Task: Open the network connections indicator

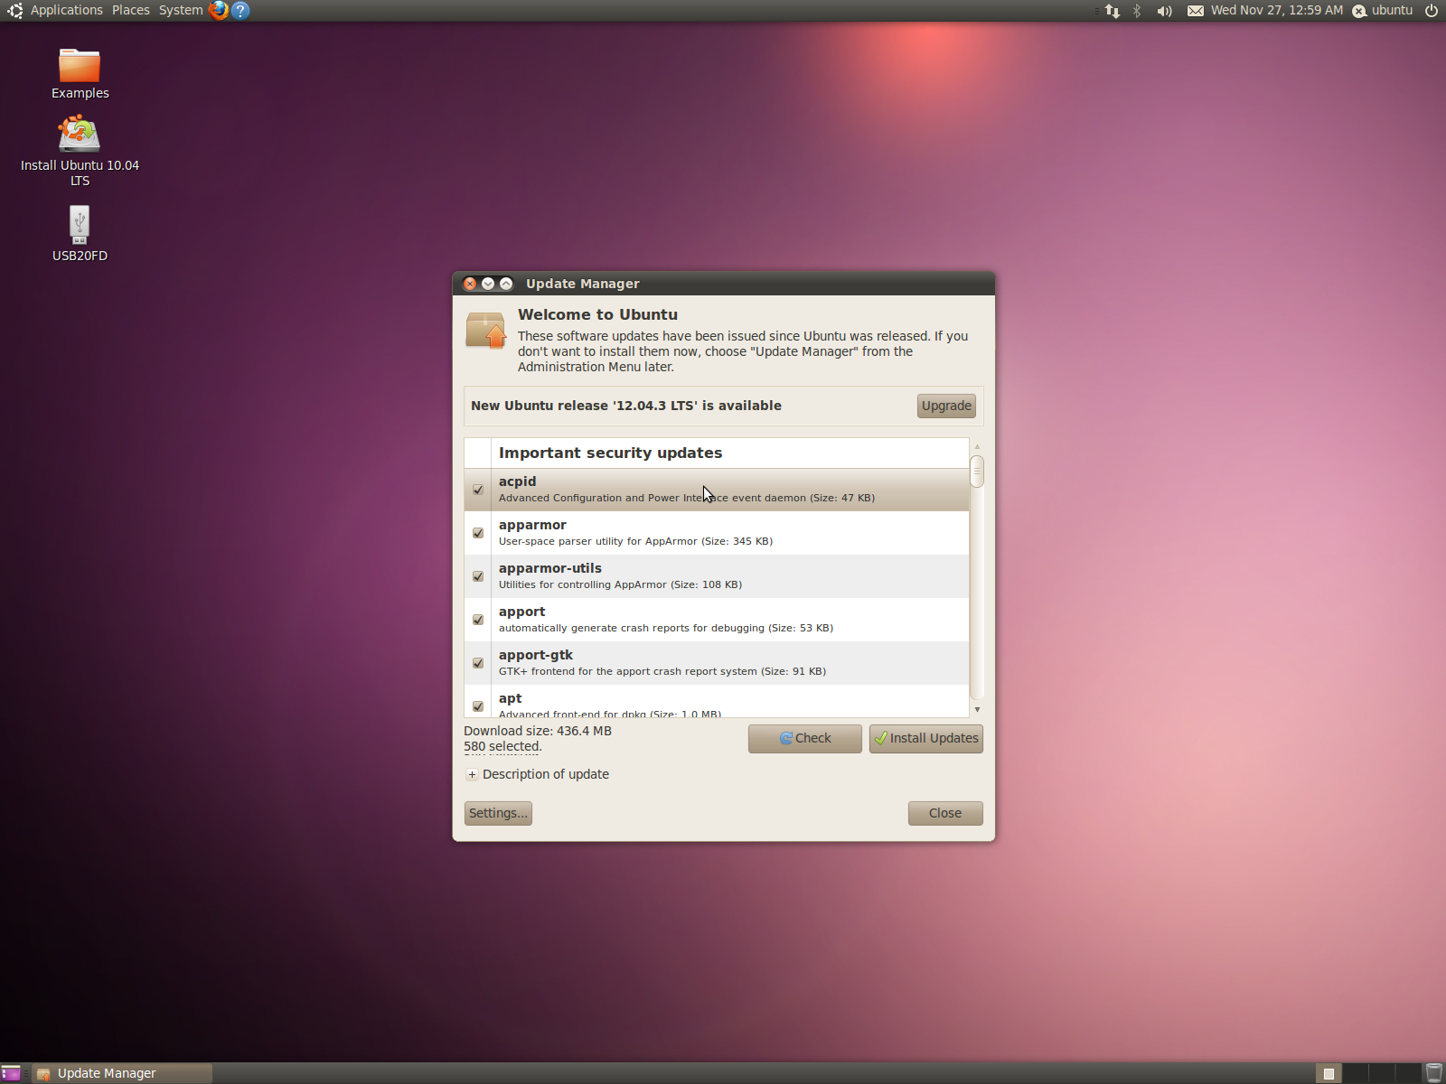Action: 1113,11
